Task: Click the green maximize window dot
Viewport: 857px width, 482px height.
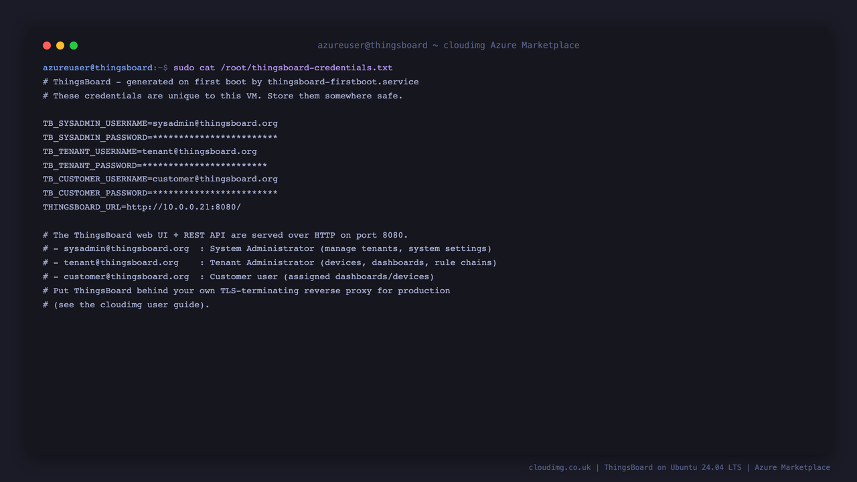Action: (x=74, y=46)
